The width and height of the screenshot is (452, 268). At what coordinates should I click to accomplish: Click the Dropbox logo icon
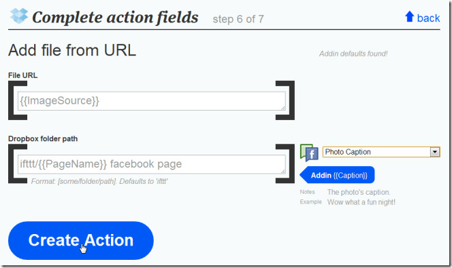19,16
